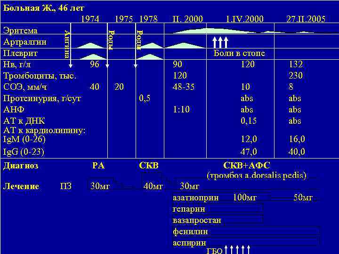339x254 pixels.
Task: Click the "АТ к кардиолипину:" label
Action: (44, 130)
